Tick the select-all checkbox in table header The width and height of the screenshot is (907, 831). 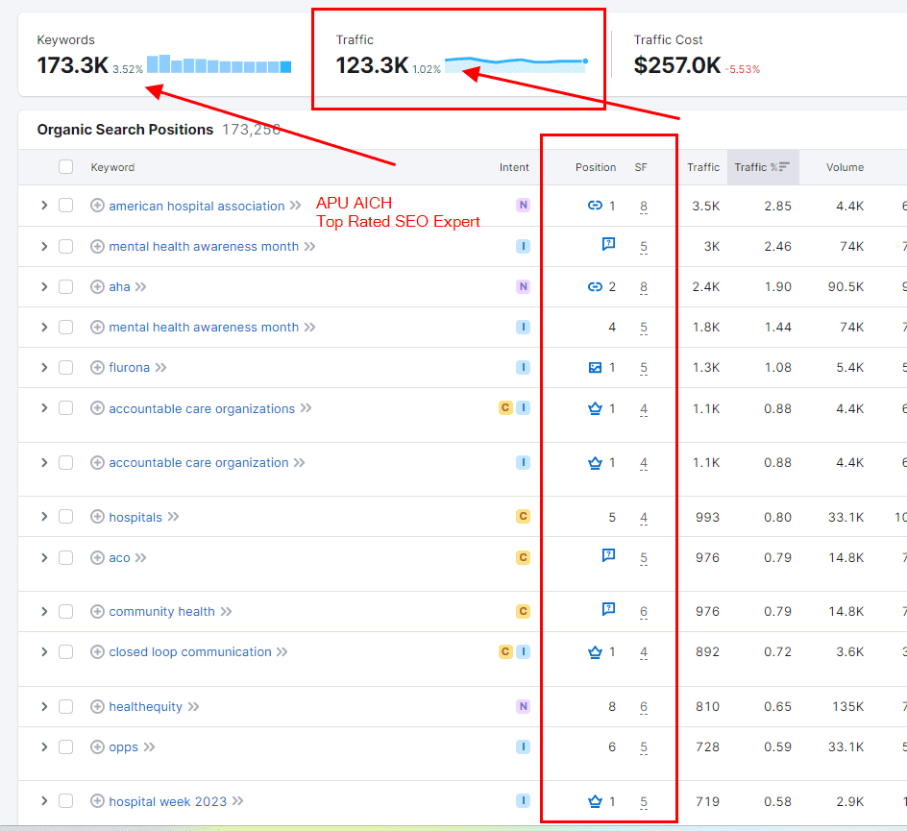(65, 167)
